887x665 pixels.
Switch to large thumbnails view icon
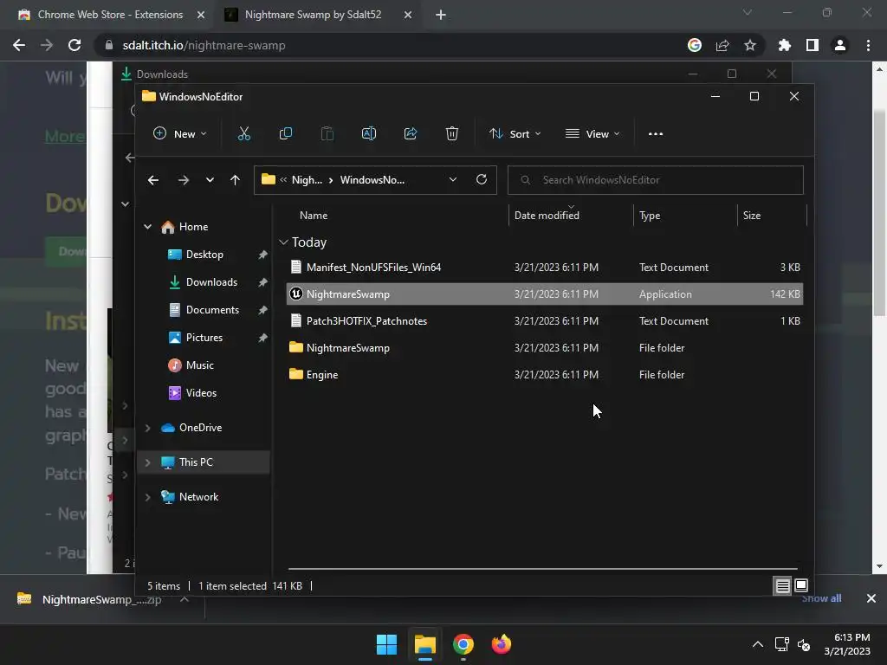[801, 585]
